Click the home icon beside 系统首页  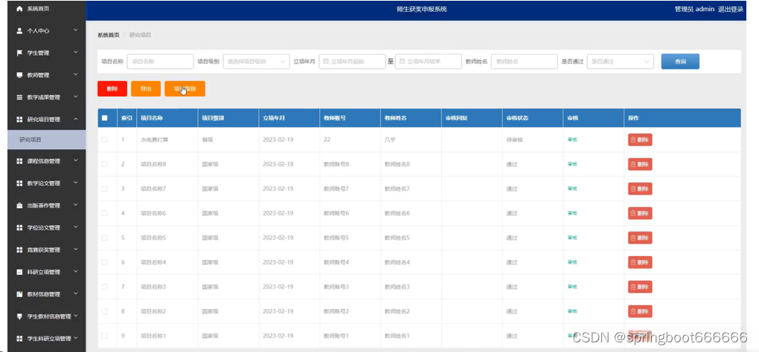(x=19, y=9)
